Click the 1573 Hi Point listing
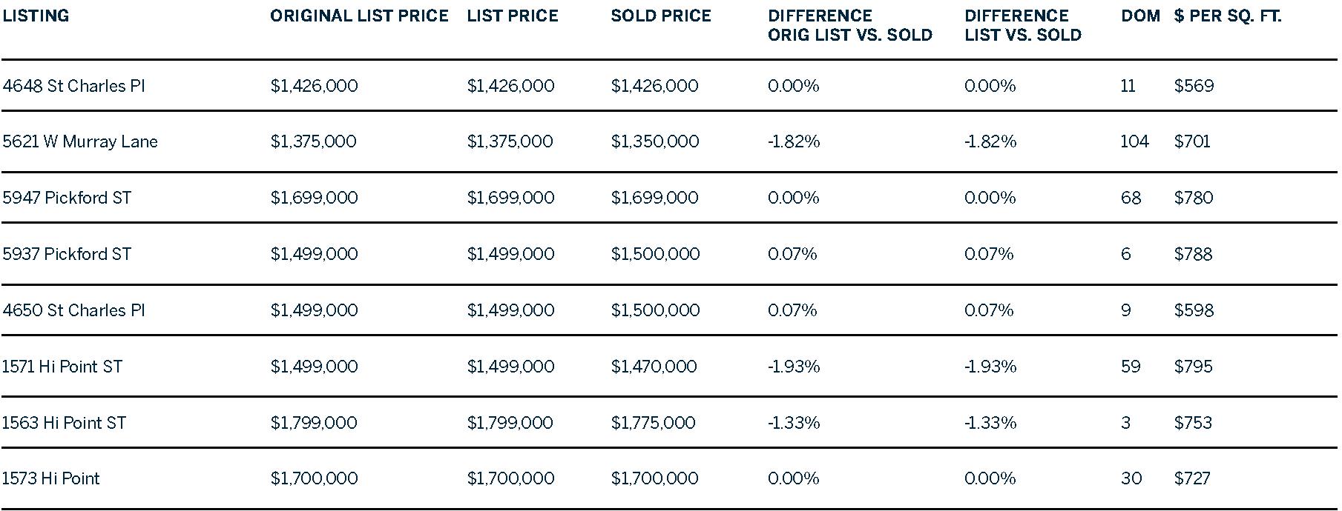 [x=51, y=478]
